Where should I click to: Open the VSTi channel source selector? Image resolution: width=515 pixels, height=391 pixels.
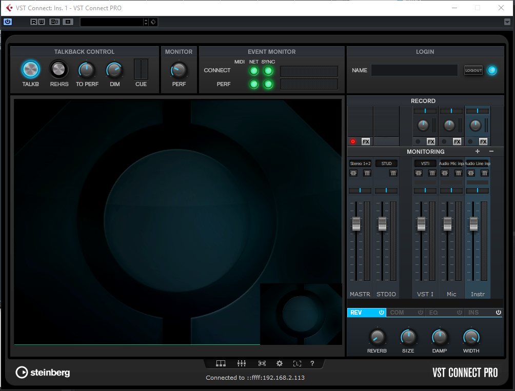click(425, 163)
